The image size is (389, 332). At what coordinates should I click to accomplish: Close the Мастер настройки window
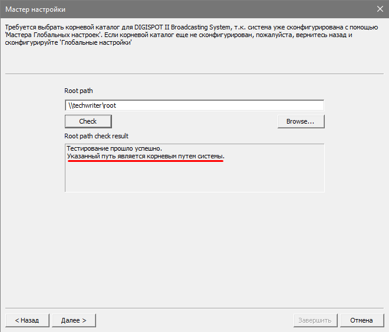coord(380,9)
